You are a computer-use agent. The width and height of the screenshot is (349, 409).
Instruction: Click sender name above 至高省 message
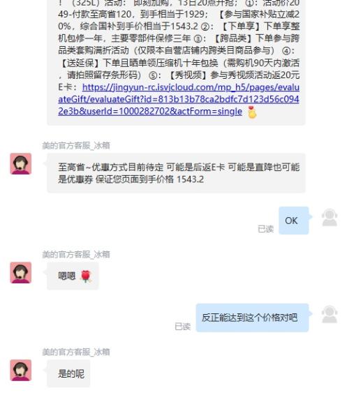(76, 146)
